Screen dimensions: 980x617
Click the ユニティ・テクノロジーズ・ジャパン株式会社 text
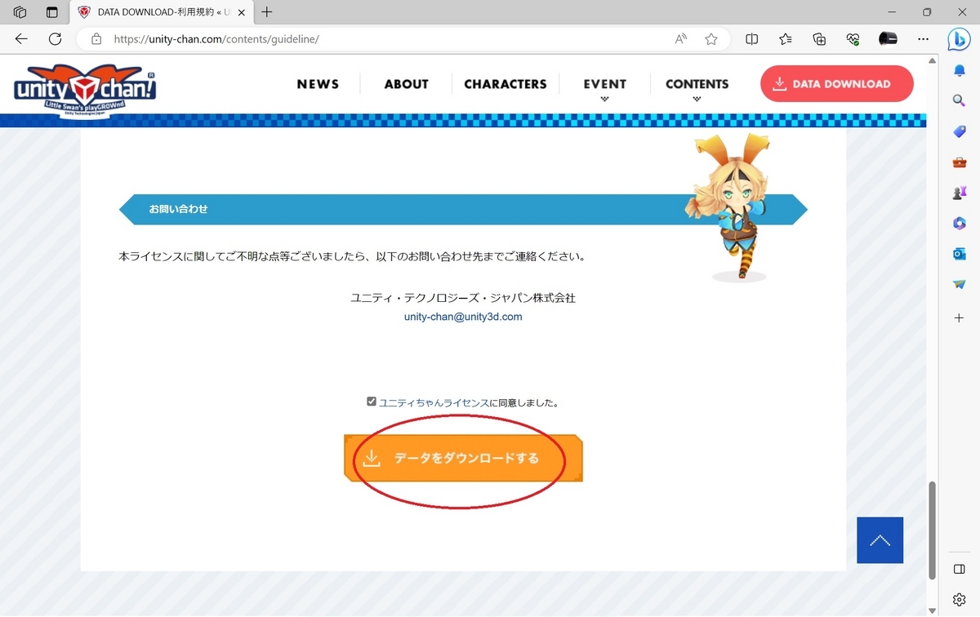click(463, 298)
